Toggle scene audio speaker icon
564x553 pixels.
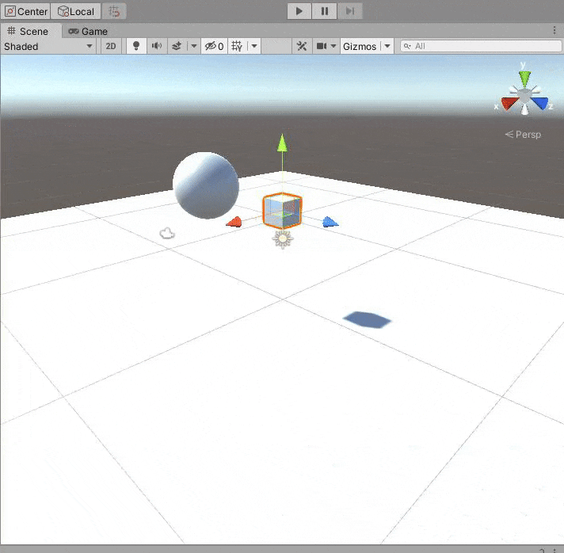(x=157, y=46)
